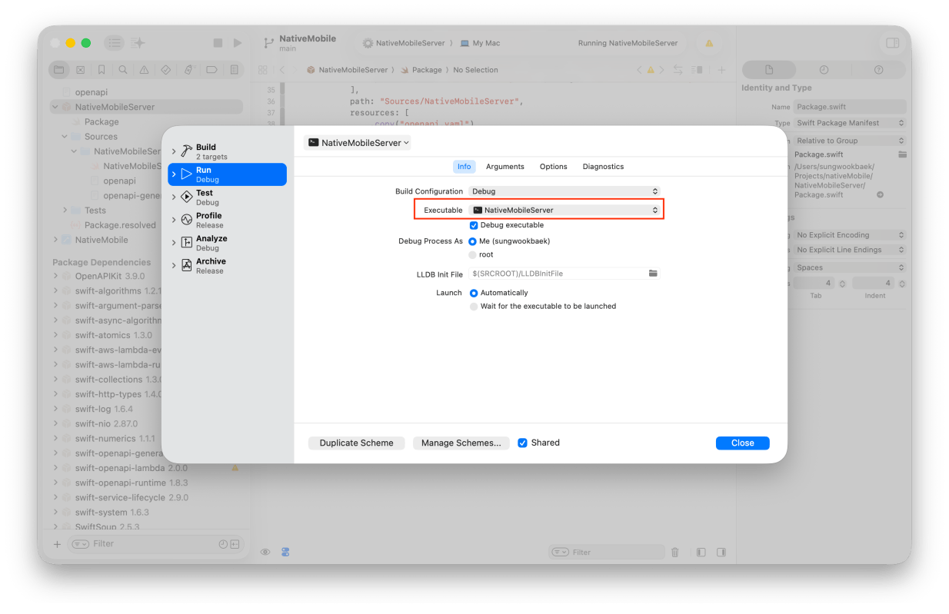Open the Issue navigator warning icon
Image resolution: width=949 pixels, height=614 pixels.
(x=144, y=70)
